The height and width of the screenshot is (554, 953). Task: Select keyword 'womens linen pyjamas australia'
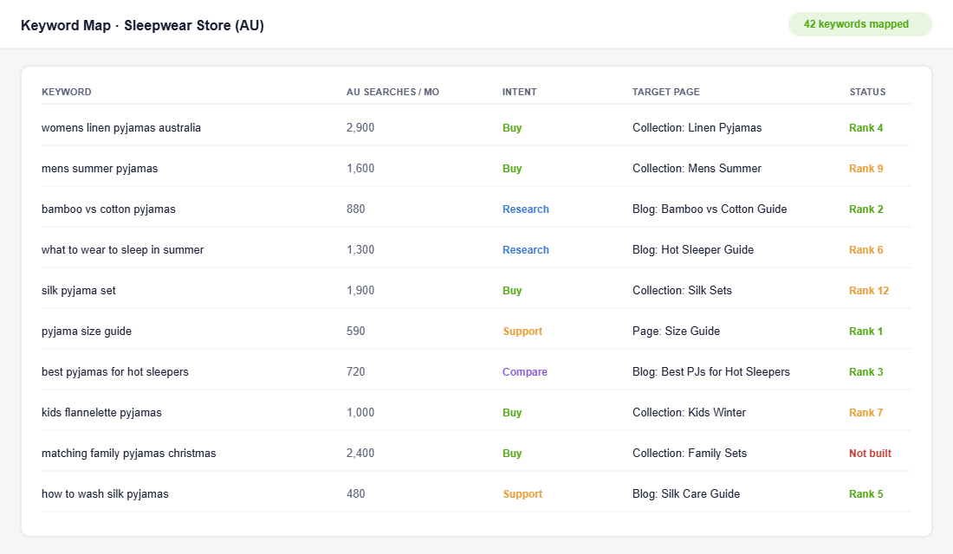point(121,127)
